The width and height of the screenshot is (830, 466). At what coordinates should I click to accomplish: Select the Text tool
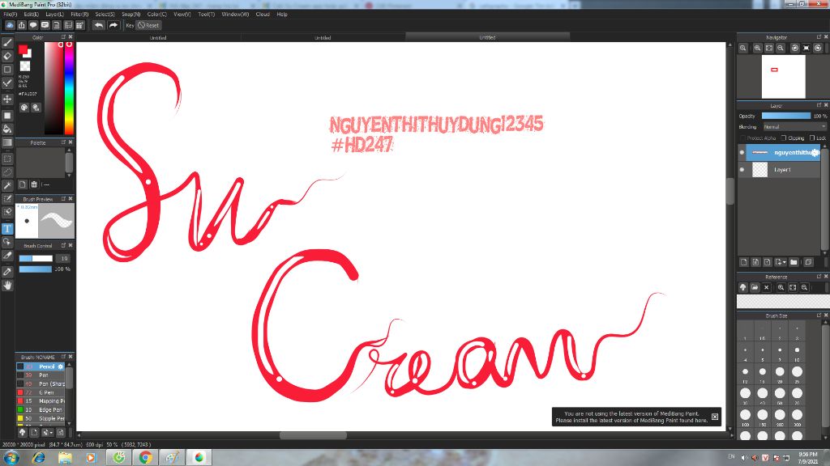click(x=7, y=229)
